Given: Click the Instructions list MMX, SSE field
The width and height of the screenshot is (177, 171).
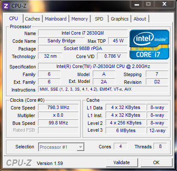Looking at the screenshot, I should click(x=103, y=89).
